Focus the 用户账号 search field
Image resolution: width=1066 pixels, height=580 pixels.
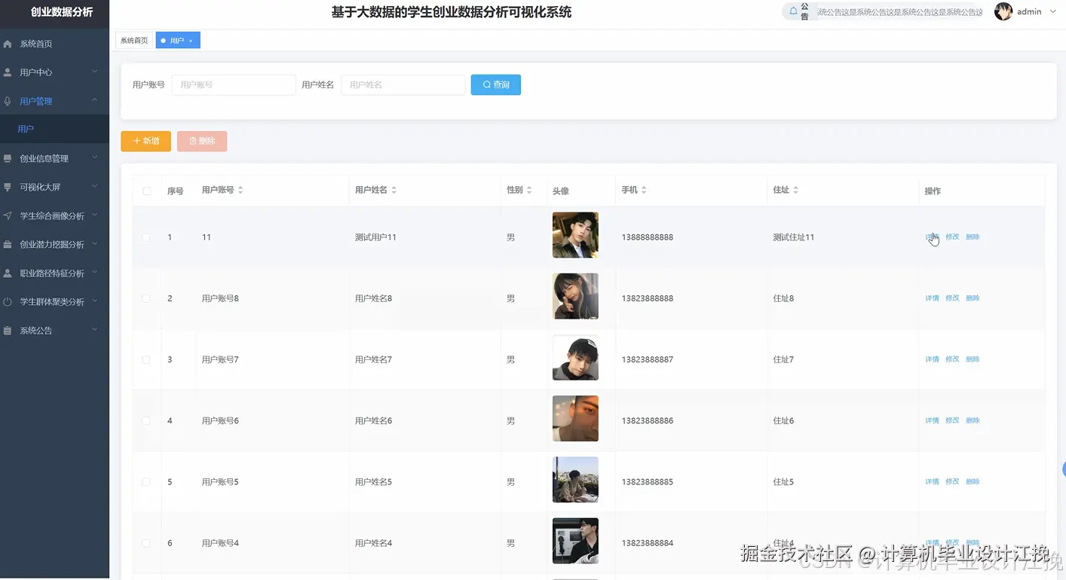234,85
